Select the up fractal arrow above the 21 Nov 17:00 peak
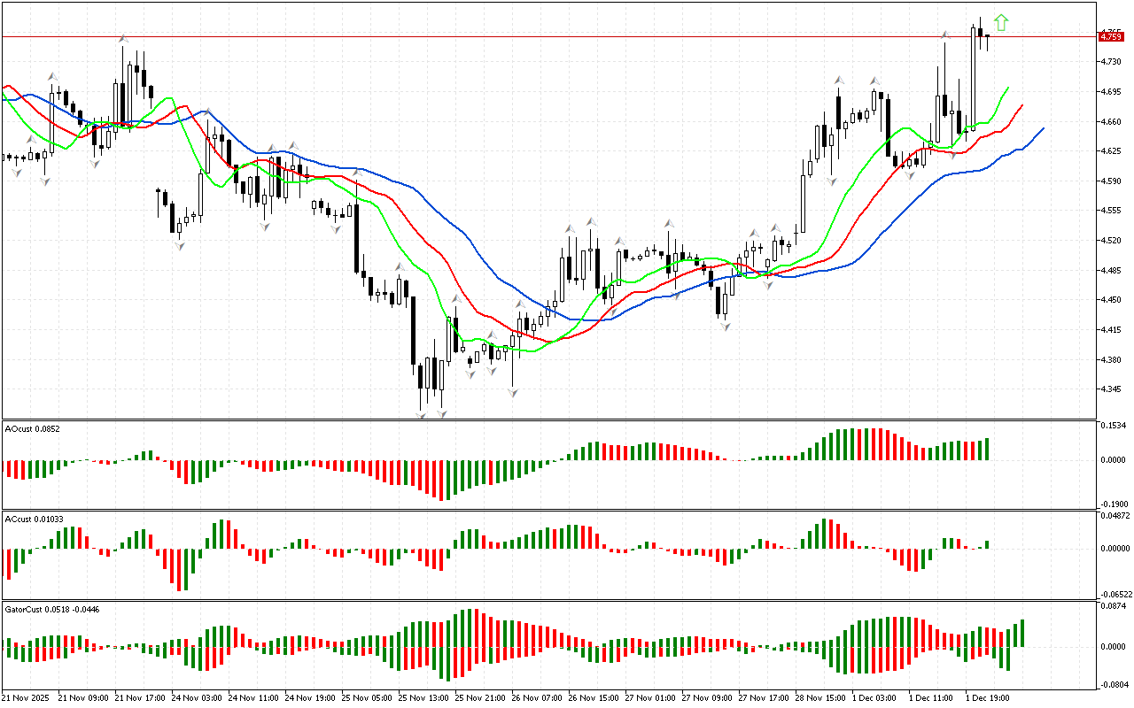This screenshot has height=708, width=1134. click(123, 39)
